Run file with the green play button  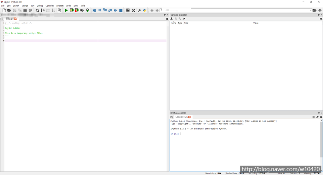pyautogui.click(x=66, y=10)
